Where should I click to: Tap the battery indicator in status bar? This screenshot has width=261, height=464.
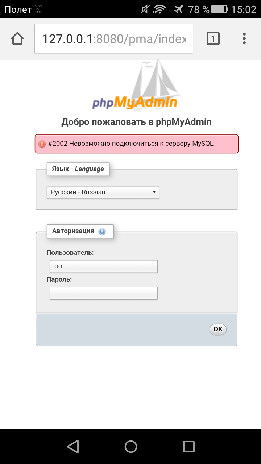220,9
